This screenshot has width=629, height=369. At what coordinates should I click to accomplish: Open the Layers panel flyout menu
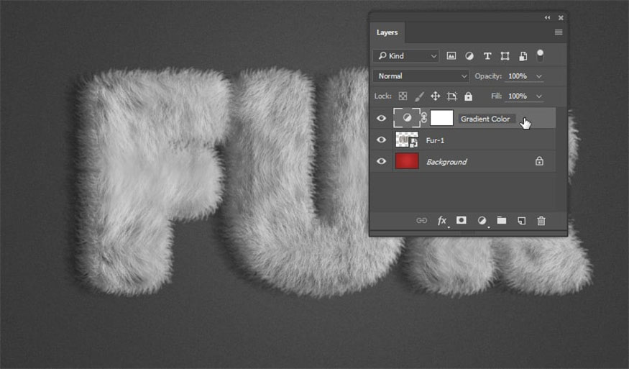559,32
